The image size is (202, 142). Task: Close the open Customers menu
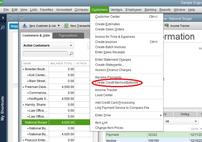(x=100, y=10)
